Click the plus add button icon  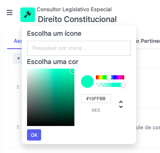tap(18, 58)
